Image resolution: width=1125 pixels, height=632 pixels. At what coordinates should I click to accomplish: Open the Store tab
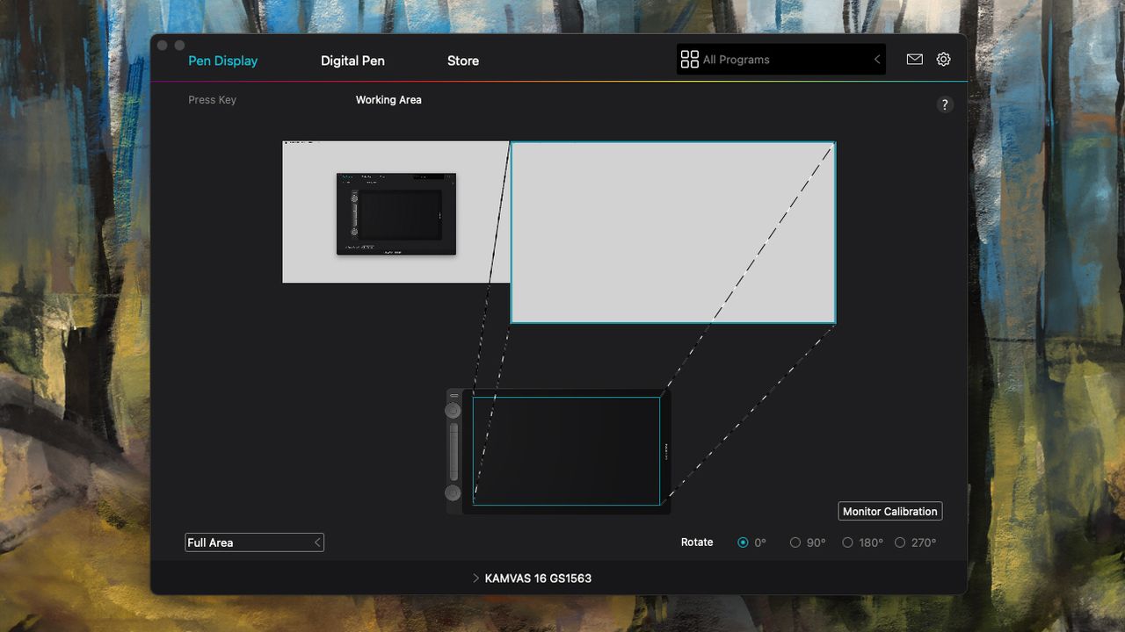coord(463,61)
